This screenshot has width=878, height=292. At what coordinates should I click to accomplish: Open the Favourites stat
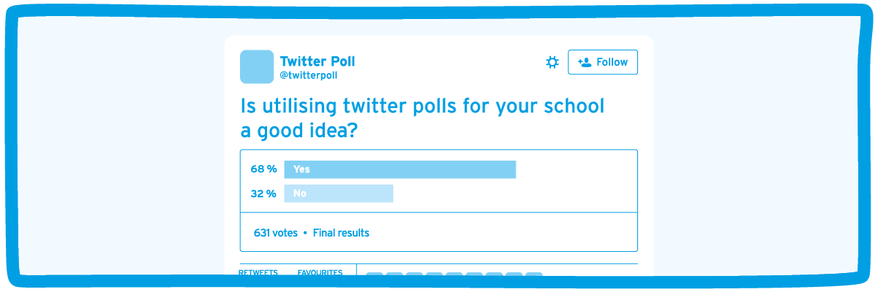click(x=320, y=272)
